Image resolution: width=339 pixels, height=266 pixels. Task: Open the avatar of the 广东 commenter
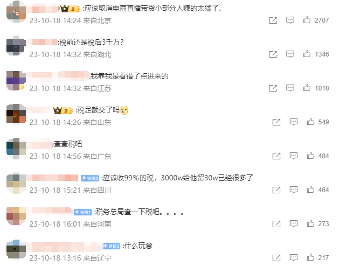16,148
